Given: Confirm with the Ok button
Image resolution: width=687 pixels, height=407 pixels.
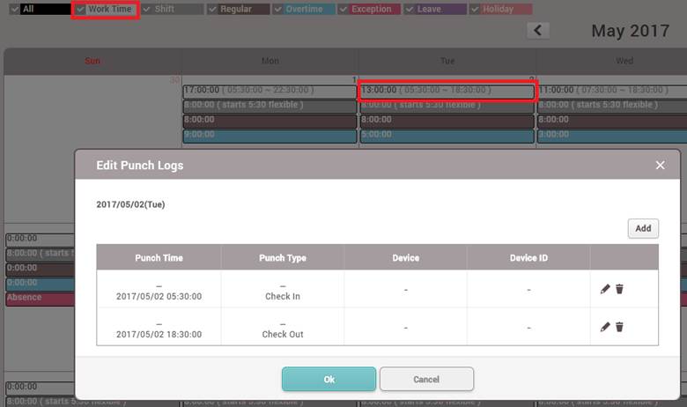Looking at the screenshot, I should [x=329, y=379].
